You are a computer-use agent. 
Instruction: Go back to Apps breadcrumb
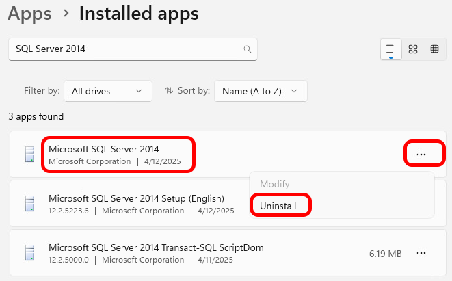click(29, 12)
